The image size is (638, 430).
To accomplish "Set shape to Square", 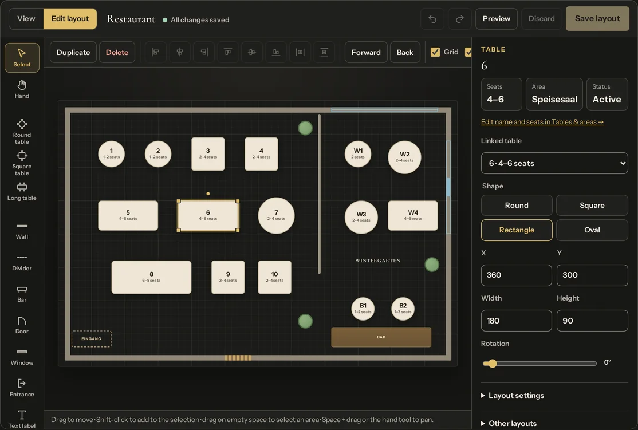I will click(592, 205).
